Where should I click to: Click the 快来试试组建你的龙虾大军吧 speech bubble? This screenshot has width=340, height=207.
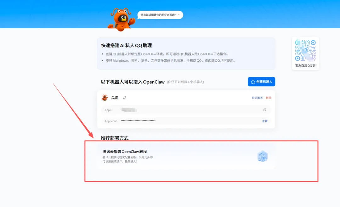pyautogui.click(x=160, y=15)
